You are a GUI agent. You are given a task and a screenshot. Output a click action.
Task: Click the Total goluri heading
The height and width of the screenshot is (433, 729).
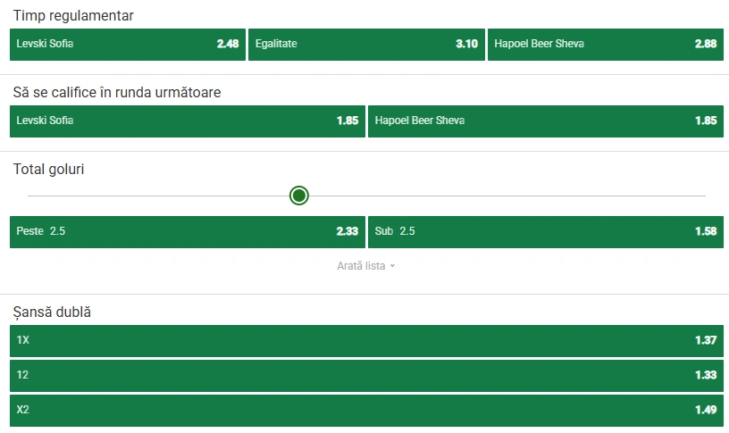(48, 169)
